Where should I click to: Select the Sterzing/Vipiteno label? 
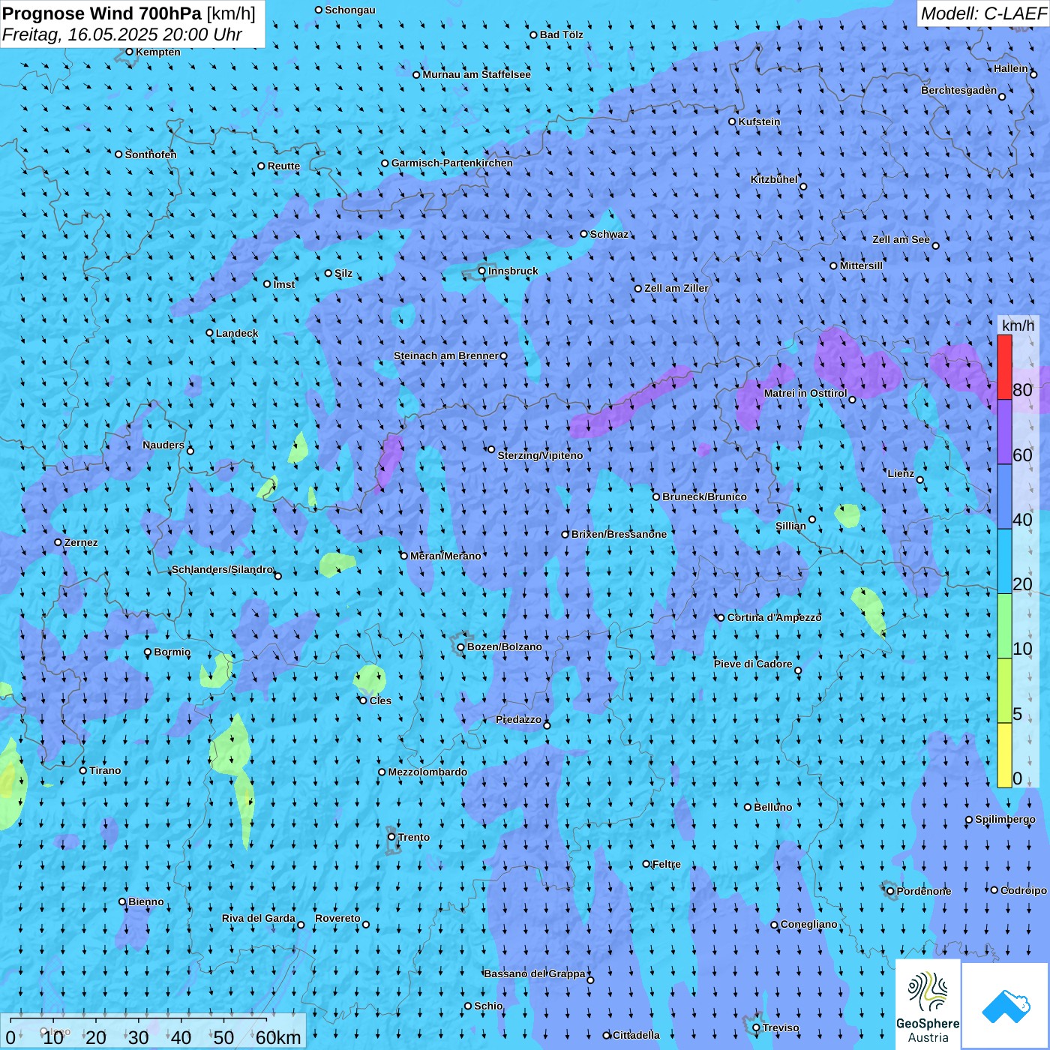540,455
